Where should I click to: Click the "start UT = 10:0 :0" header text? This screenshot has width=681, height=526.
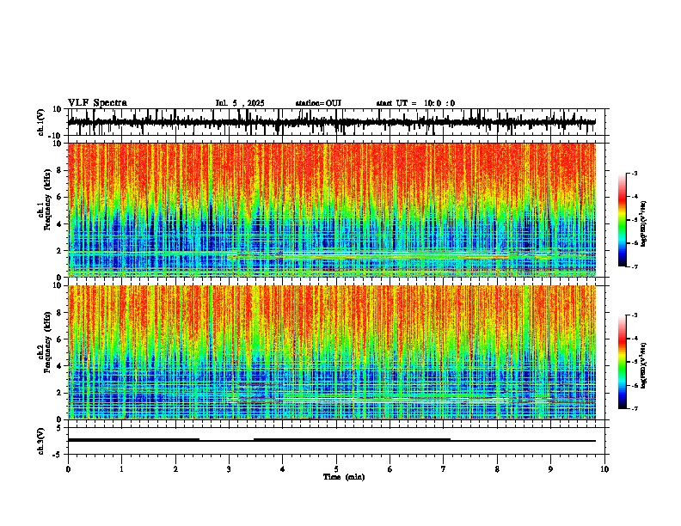(415, 103)
